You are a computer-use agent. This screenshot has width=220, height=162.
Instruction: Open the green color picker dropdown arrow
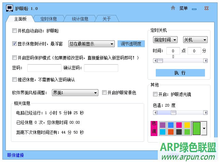pyautogui.click(x=204, y=129)
